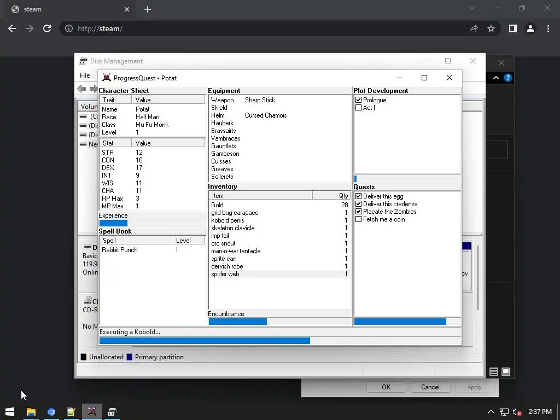Click the ProgressQuest app icon in title bar
560x420 pixels.
pos(107,78)
